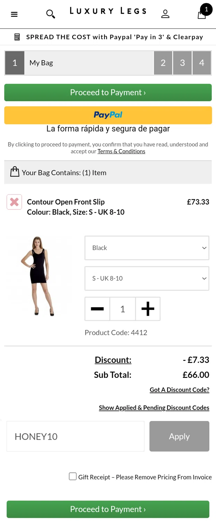Expand Show Applied & Pending Discount Codes
The height and width of the screenshot is (521, 216).
154,407
